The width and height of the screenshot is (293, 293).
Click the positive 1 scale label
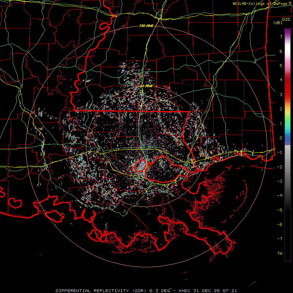coord(281,123)
